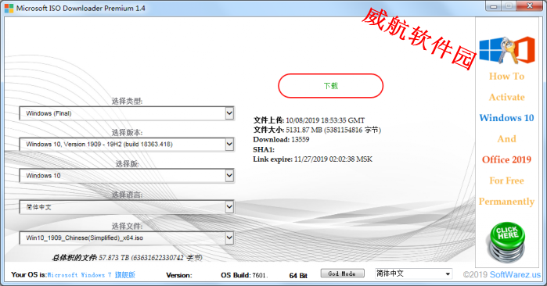
Task: Click the 文件上传 upload date line
Action: [309, 120]
